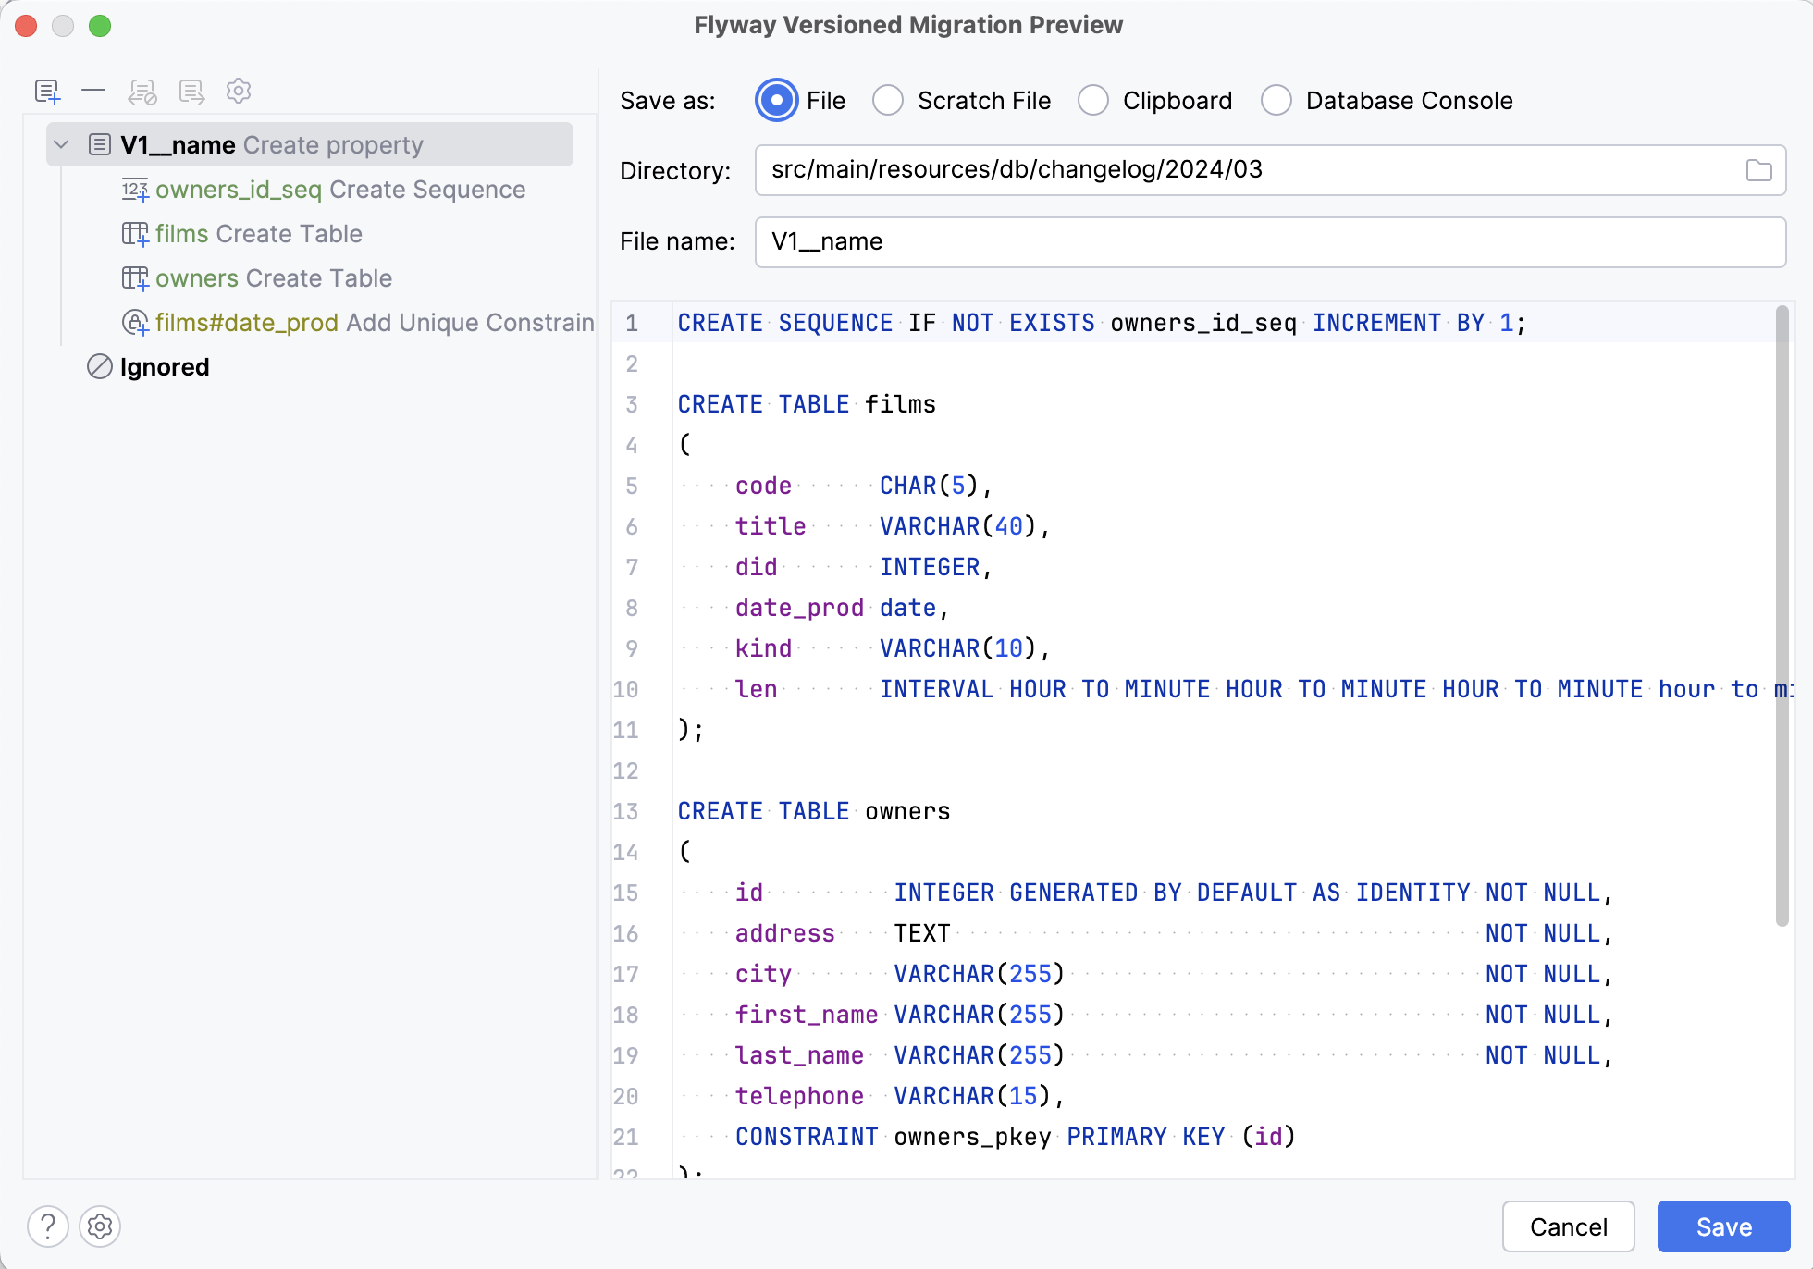Screen dimensions: 1813x1269
Task: Choose Clipboard as save destination
Action: 1093,100
